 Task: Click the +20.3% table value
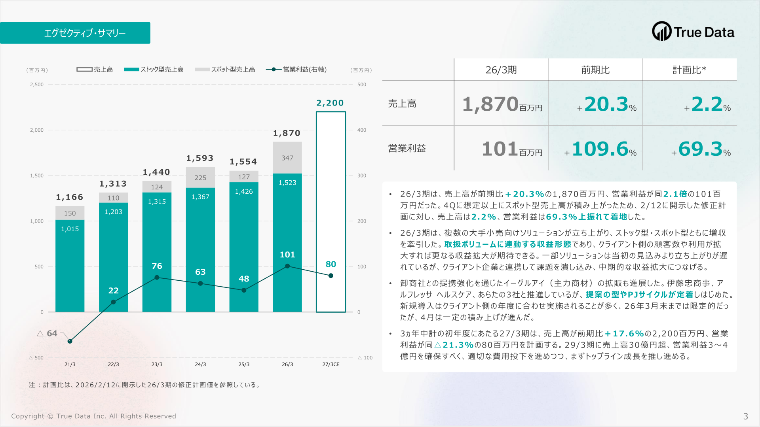tap(607, 104)
